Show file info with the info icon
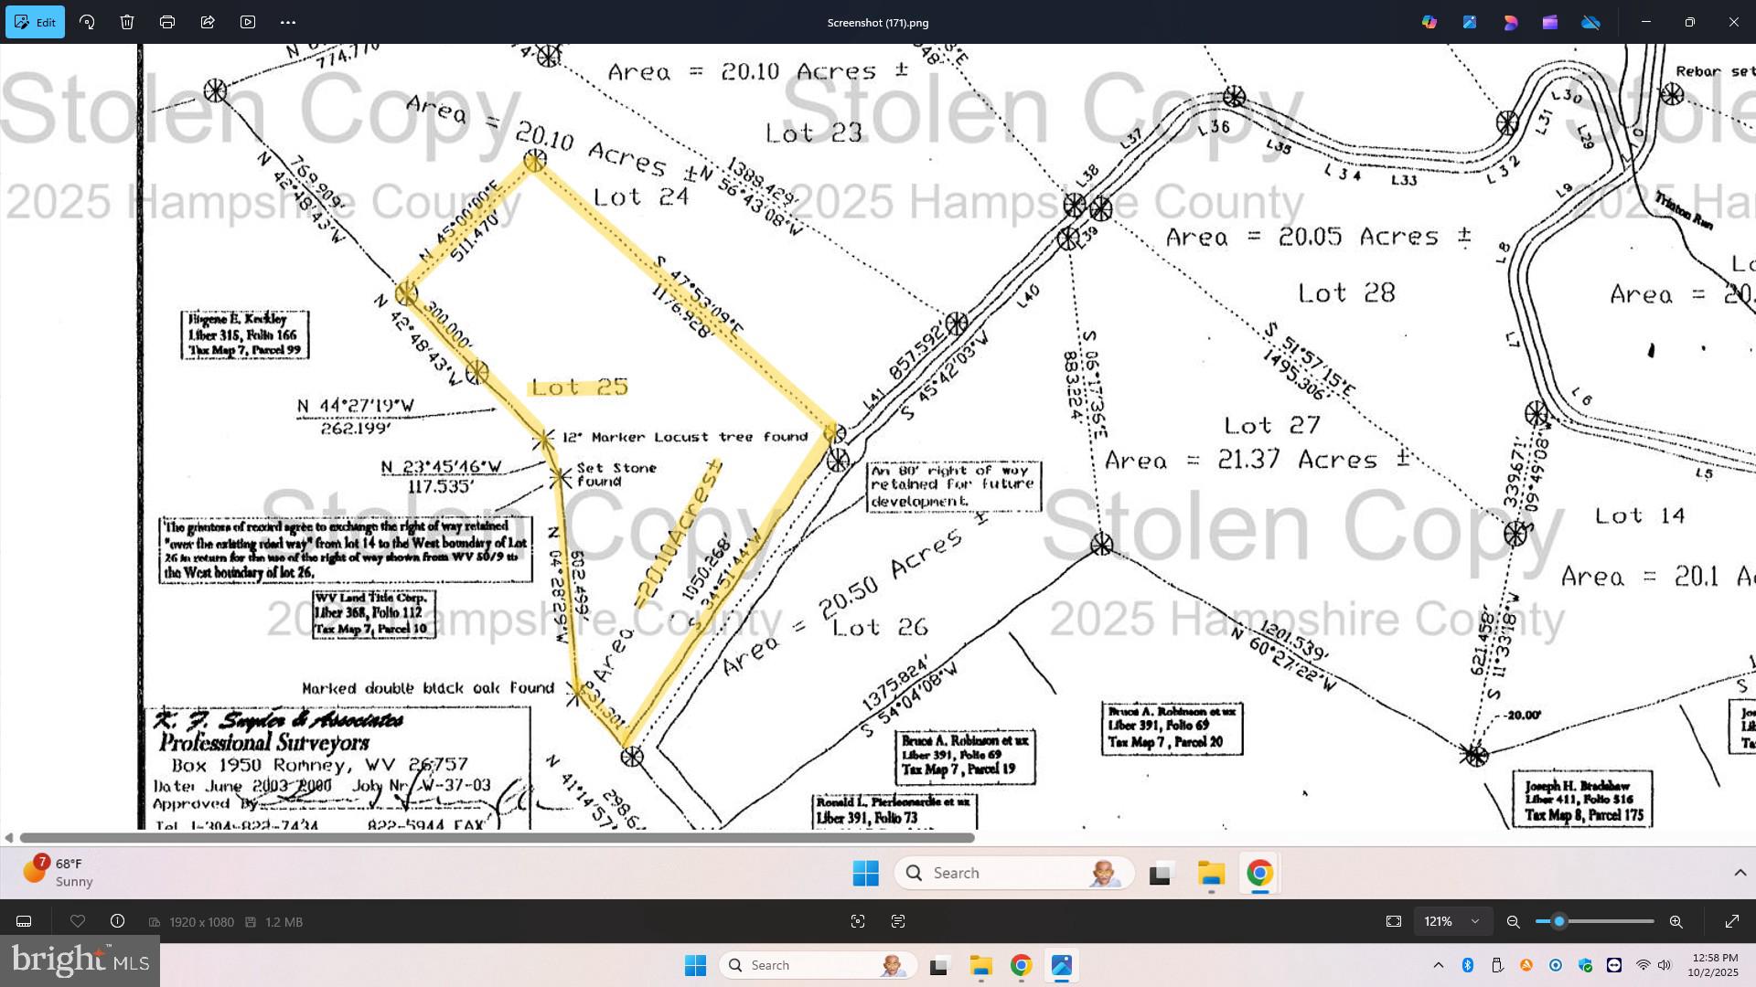 click(x=118, y=921)
